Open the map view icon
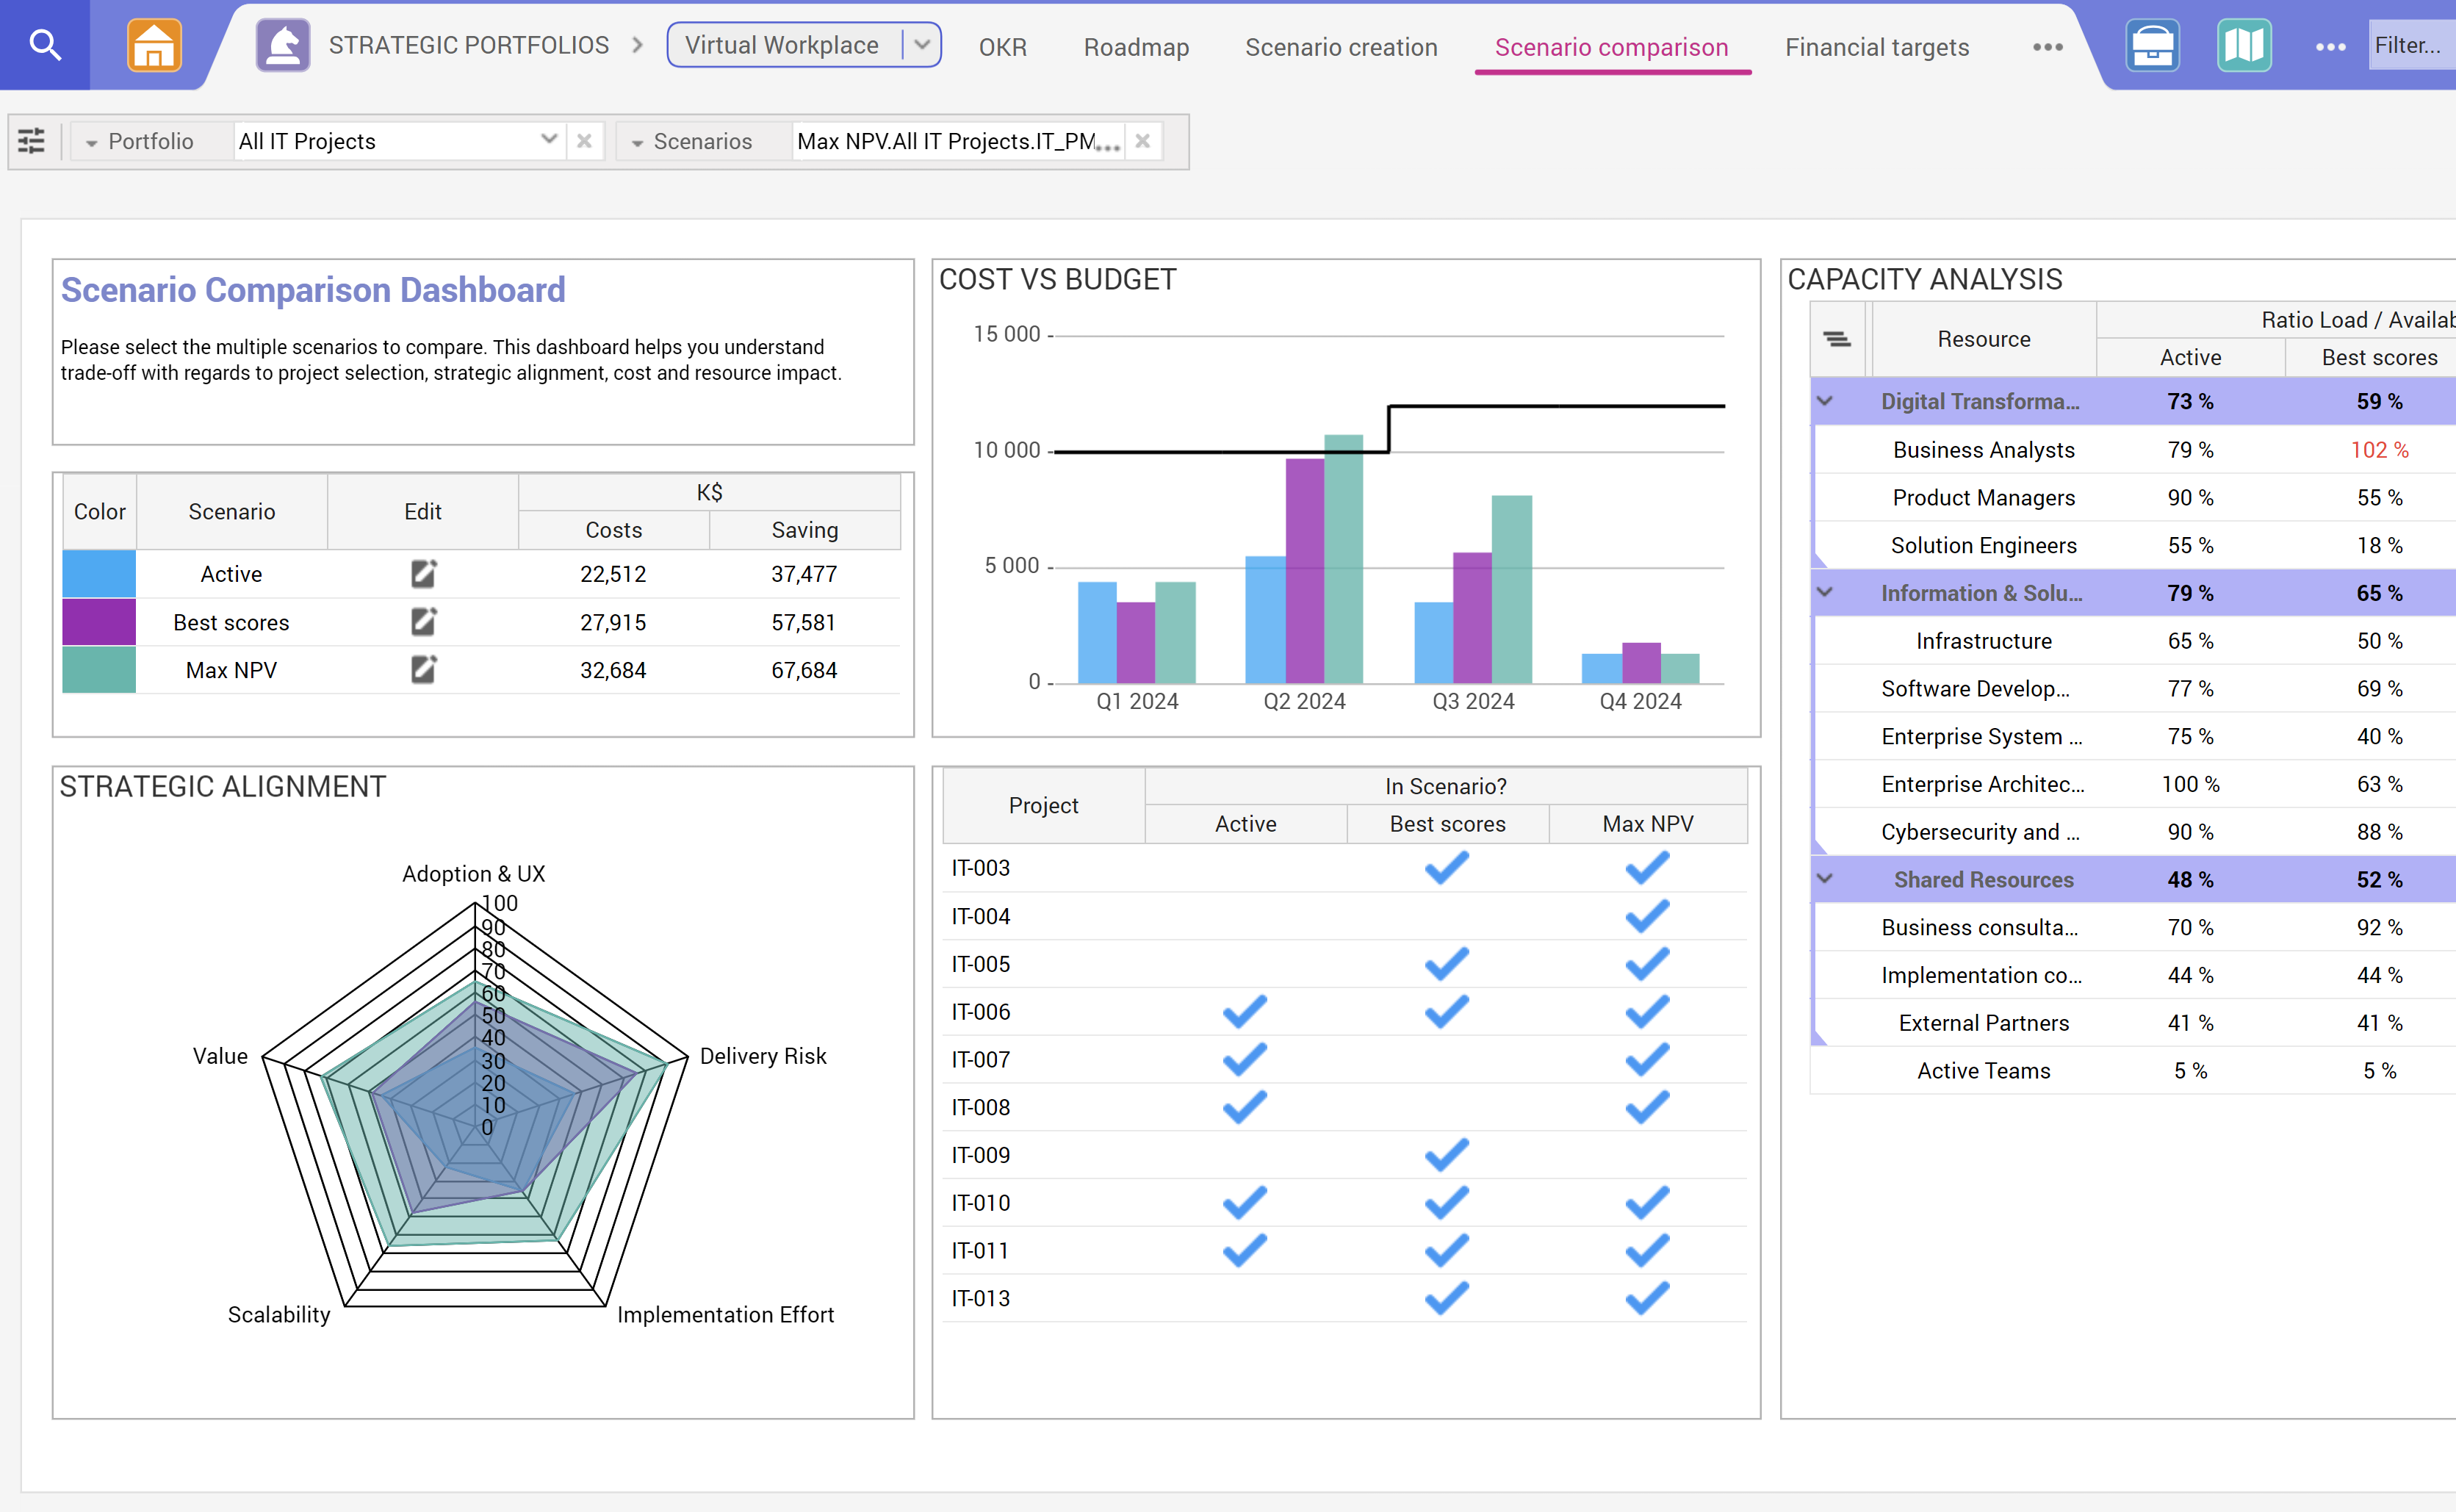2456x1512 pixels. tap(2245, 44)
